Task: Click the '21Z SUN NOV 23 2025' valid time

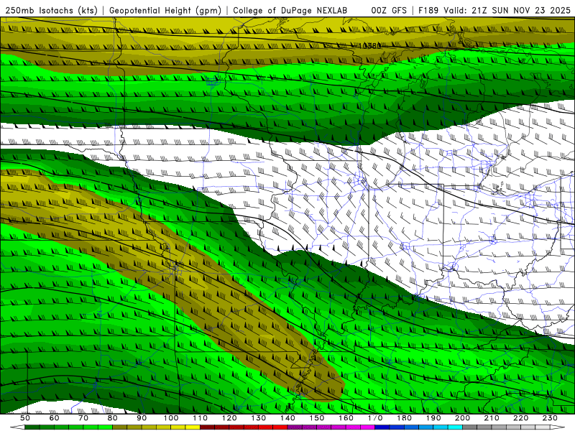Action: tap(521, 11)
